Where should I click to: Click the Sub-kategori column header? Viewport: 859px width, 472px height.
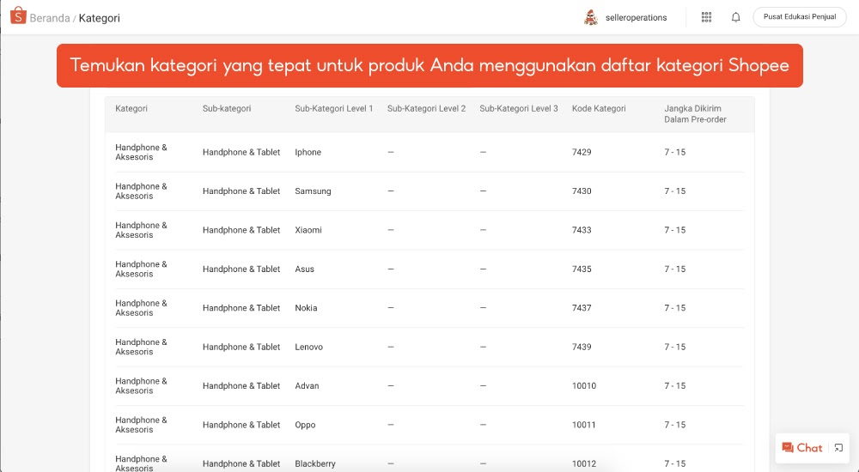pyautogui.click(x=227, y=108)
